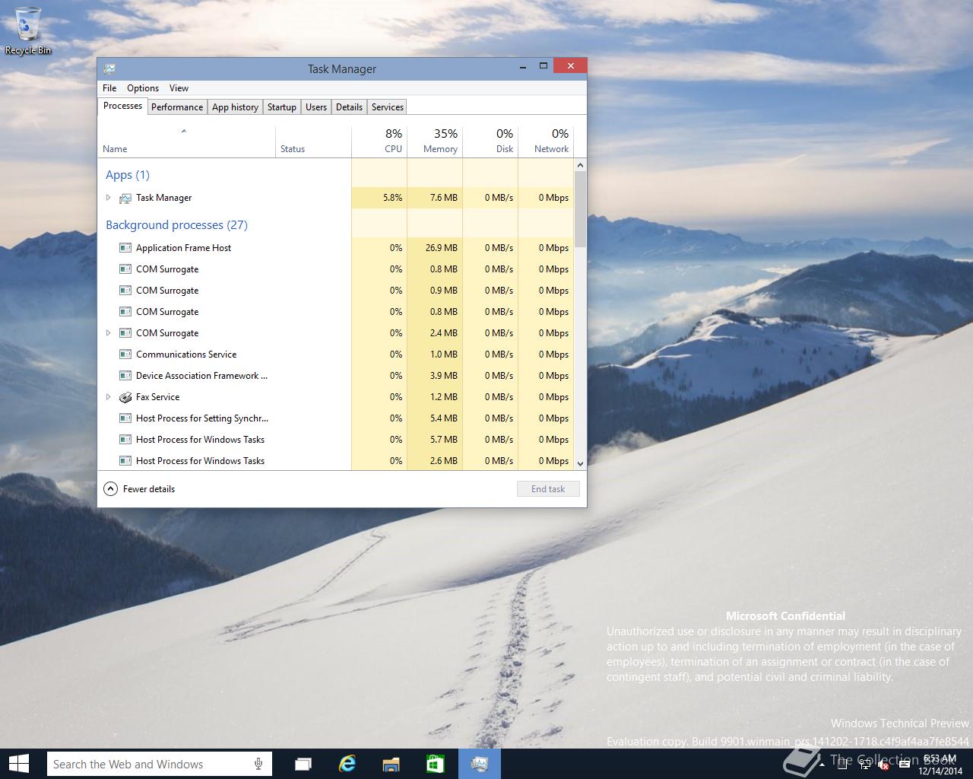Click the 26.9 MB memory value
This screenshot has width=973, height=779.
(x=442, y=248)
